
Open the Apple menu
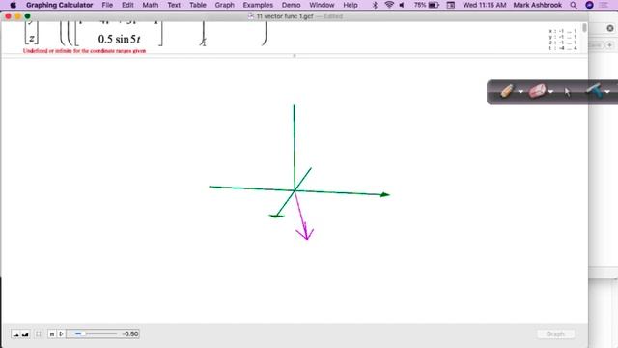tap(13, 5)
